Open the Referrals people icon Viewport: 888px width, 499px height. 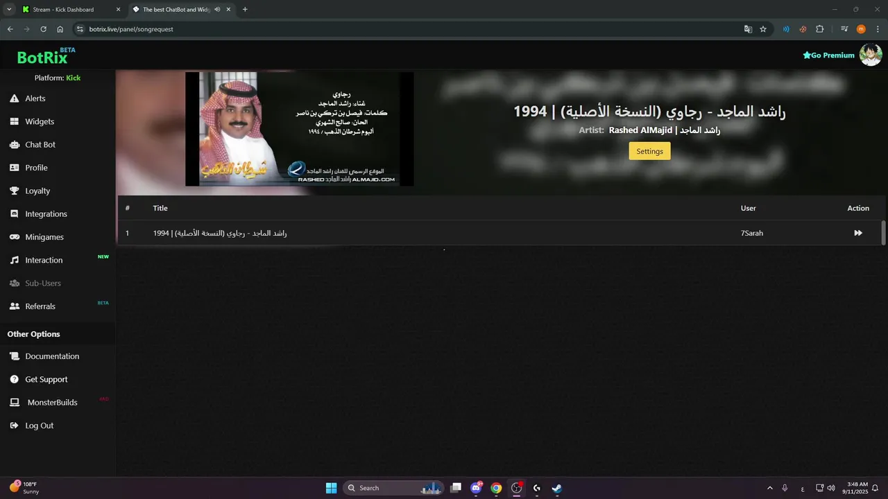14,306
